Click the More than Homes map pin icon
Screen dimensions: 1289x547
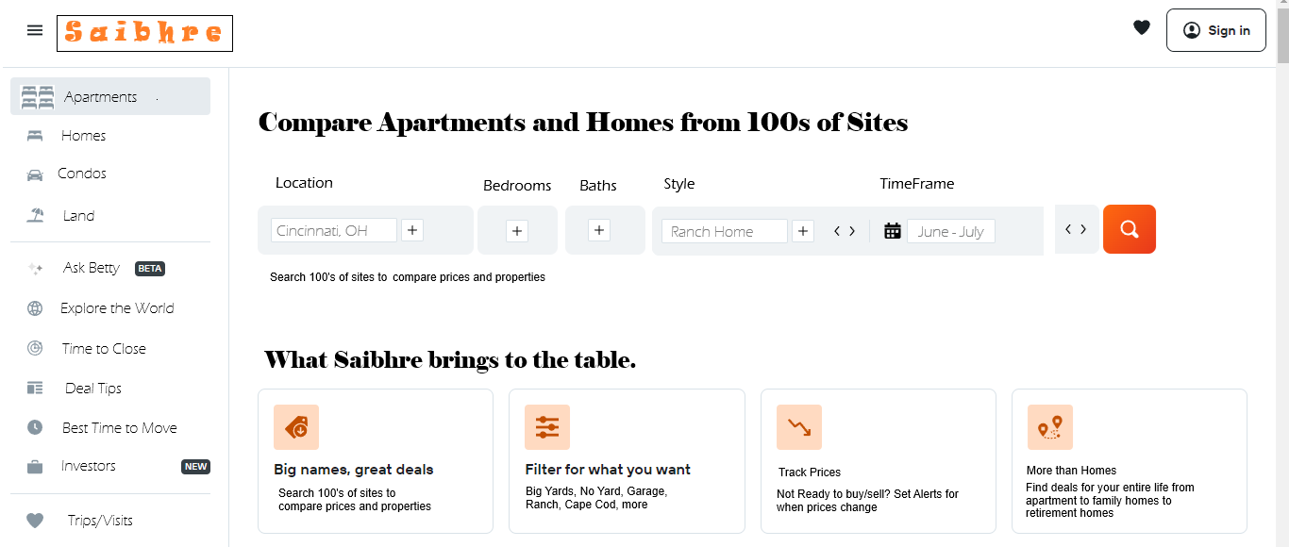(1050, 427)
